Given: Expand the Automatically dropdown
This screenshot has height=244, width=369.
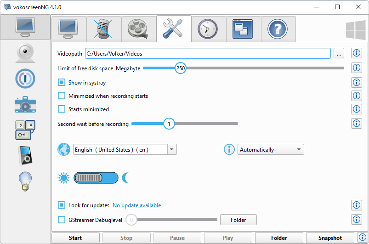Looking at the screenshot, I should 271,150.
